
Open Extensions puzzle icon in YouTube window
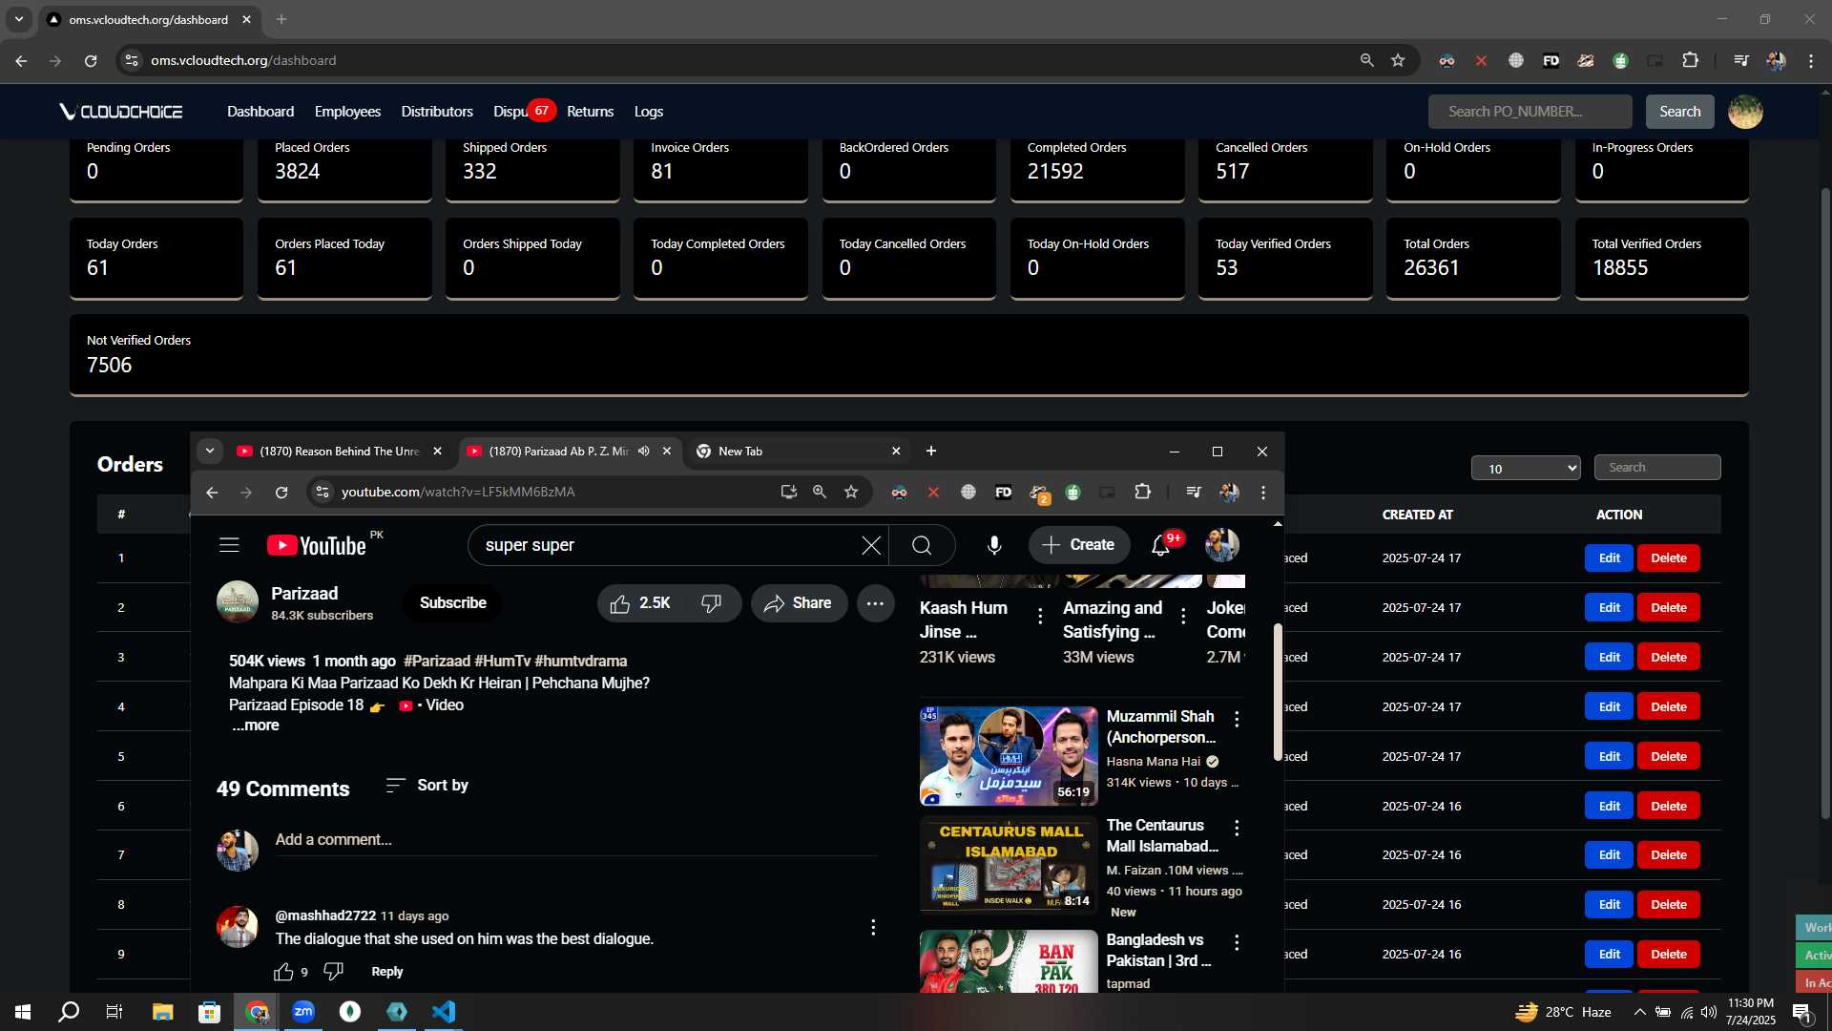tap(1143, 493)
